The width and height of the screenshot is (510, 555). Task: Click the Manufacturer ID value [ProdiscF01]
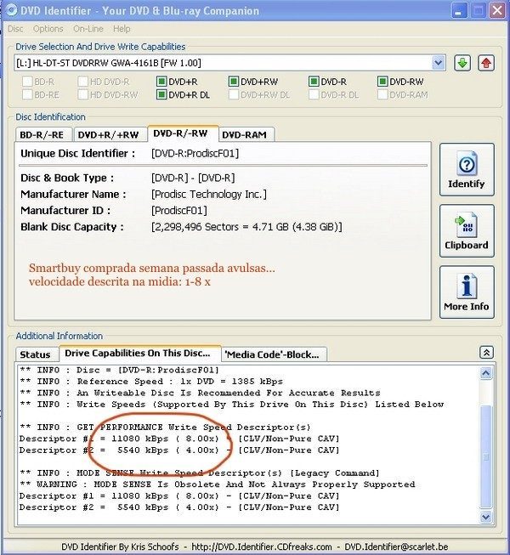[x=179, y=211]
